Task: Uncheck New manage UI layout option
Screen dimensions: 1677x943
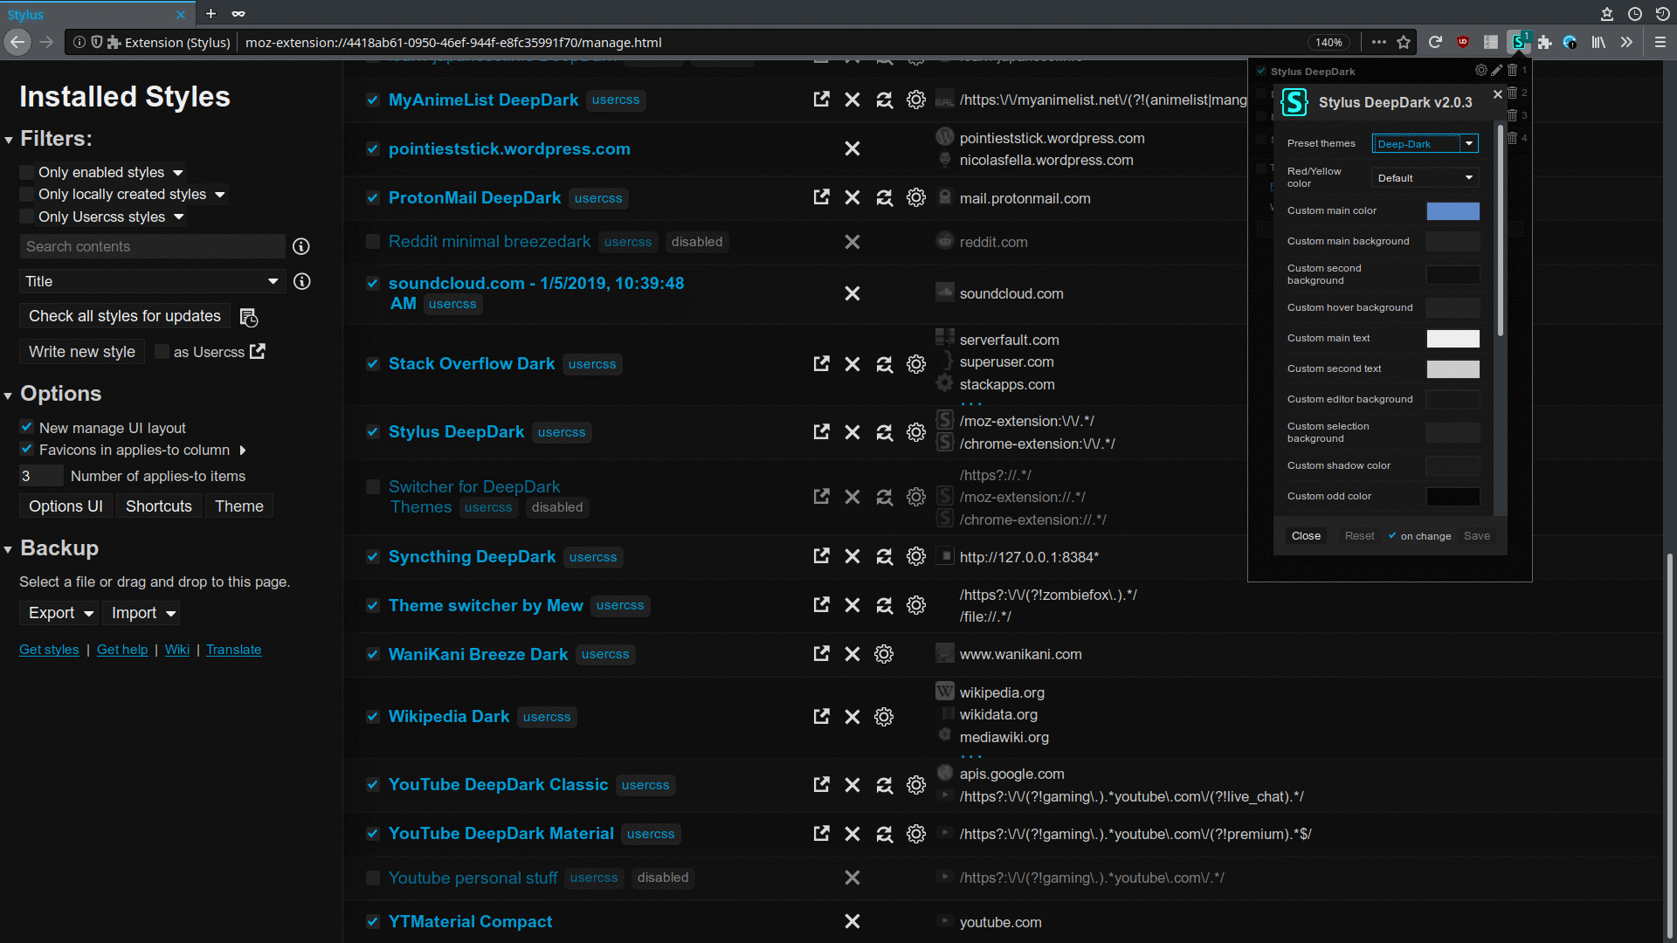Action: click(x=27, y=428)
